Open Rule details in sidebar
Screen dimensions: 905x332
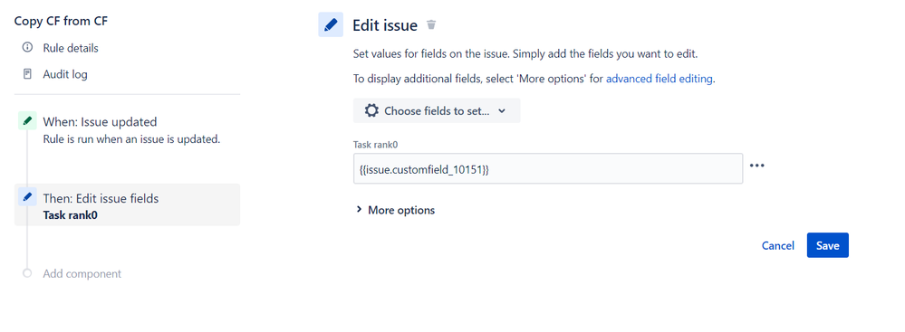click(x=71, y=48)
